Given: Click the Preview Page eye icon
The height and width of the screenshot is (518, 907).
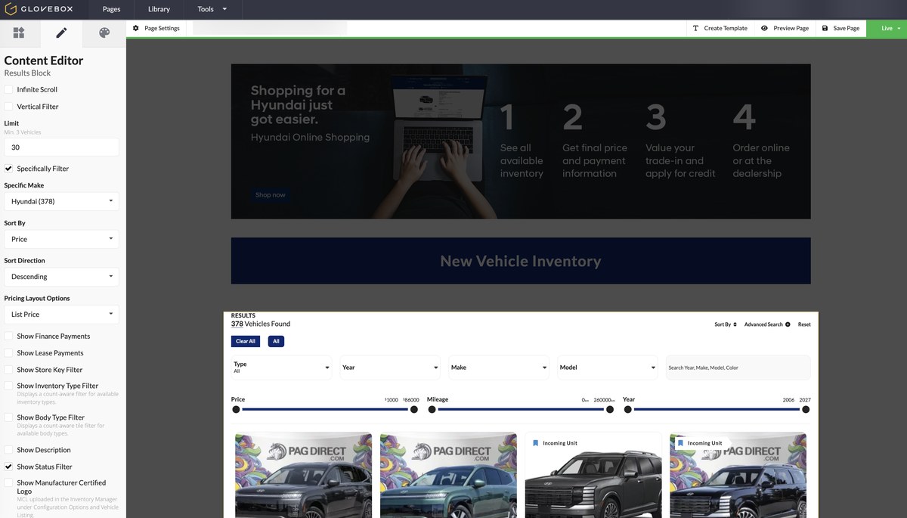Looking at the screenshot, I should [x=764, y=28].
